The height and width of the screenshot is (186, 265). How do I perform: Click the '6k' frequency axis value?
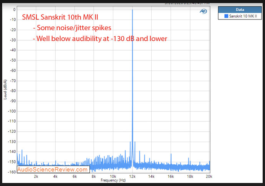pos(75,176)
